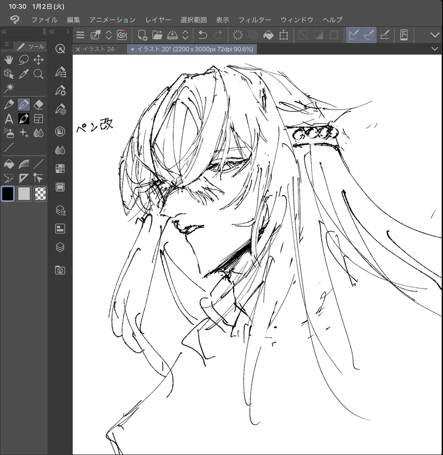Switch to the イラスト 24 tab
Viewport: 443px width, 455px height.
click(x=98, y=49)
